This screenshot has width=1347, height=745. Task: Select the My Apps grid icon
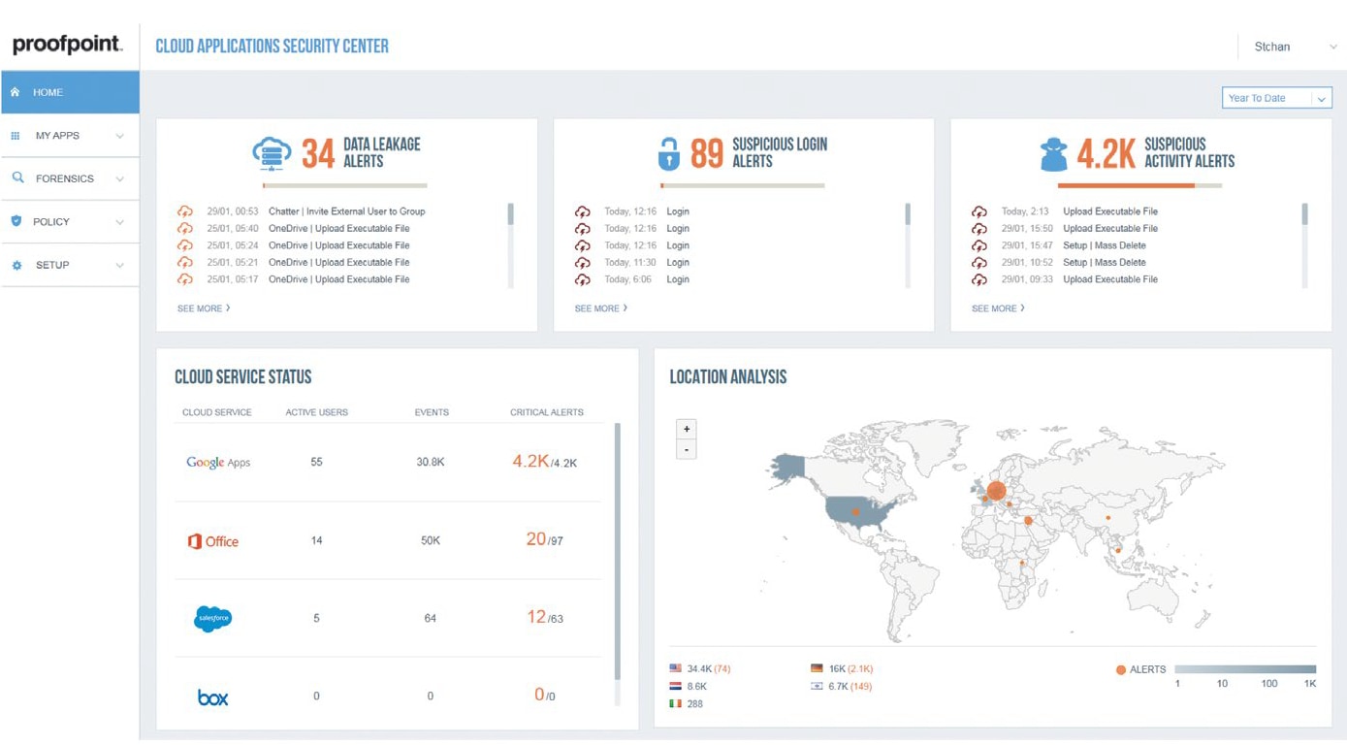(15, 135)
